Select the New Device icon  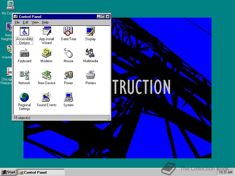47,75
